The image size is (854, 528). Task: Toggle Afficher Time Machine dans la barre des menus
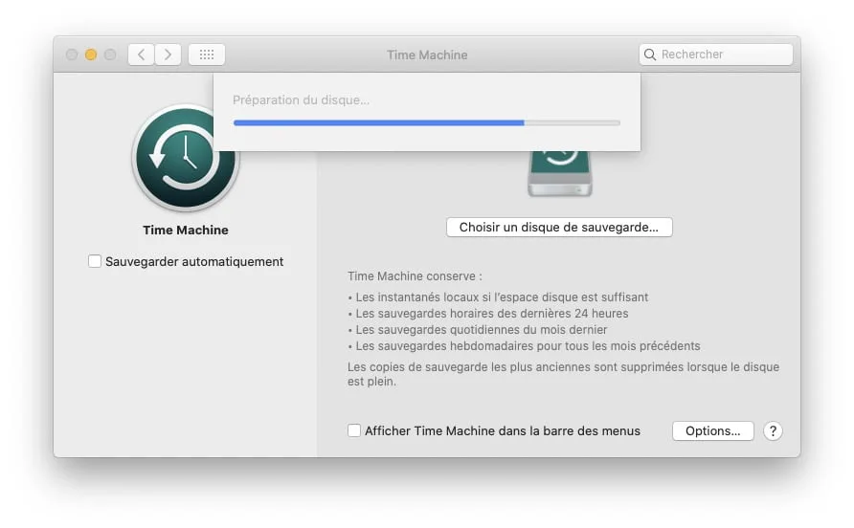coord(354,430)
